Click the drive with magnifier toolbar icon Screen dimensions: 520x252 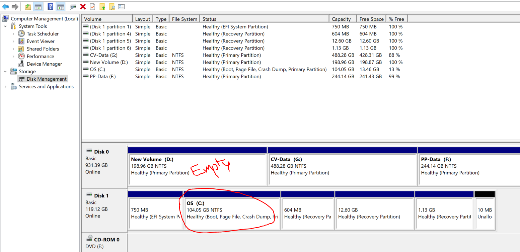[x=73, y=7]
